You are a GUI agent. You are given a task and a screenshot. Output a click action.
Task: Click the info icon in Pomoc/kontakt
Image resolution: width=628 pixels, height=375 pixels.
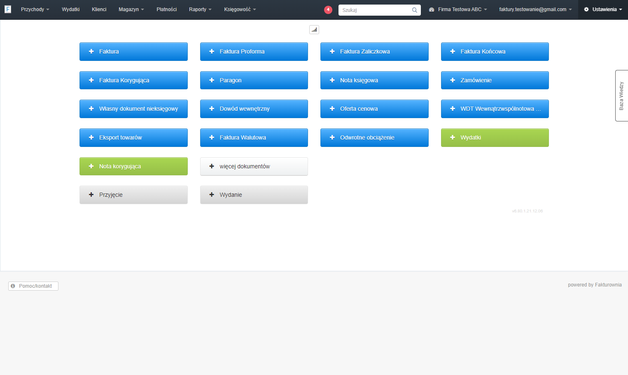pyautogui.click(x=13, y=286)
